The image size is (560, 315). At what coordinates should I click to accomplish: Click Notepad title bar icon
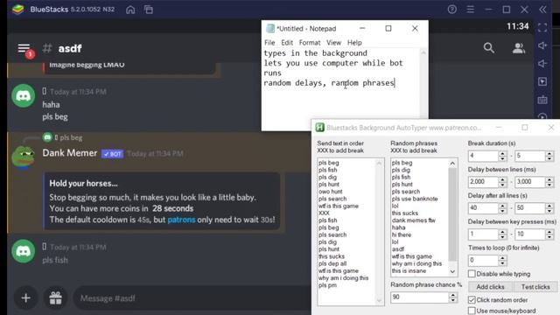pyautogui.click(x=270, y=29)
